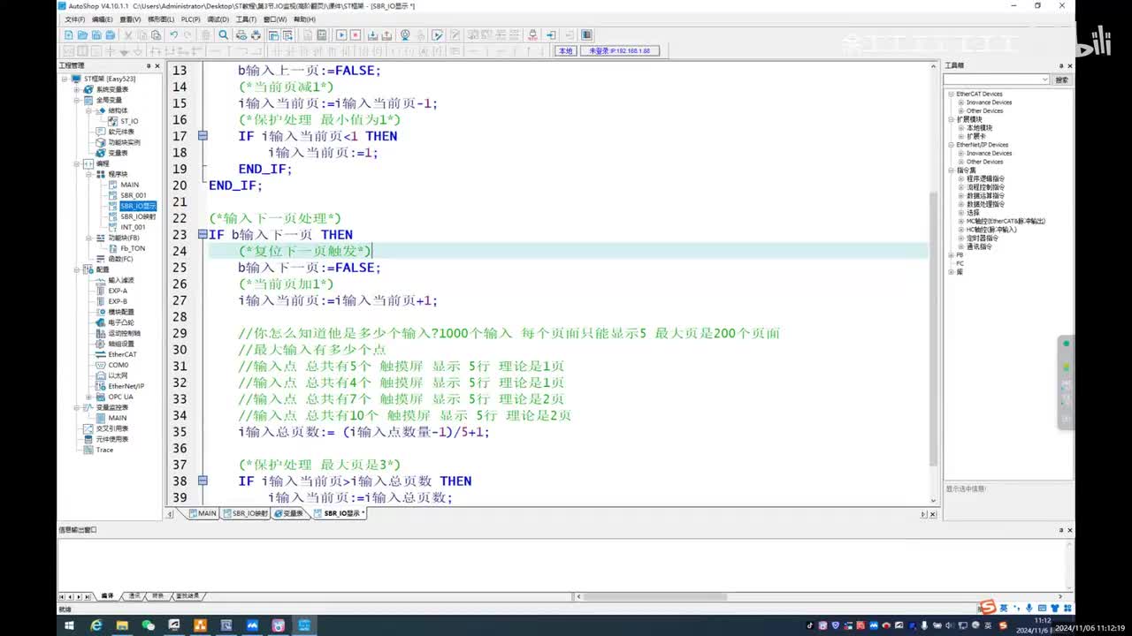The image size is (1132, 636).
Task: Click the New file toolbar icon
Action: click(x=68, y=35)
